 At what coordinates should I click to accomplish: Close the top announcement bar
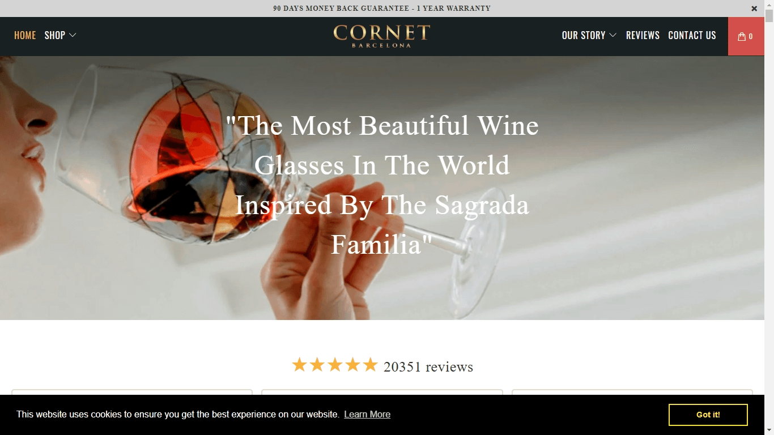(x=754, y=8)
